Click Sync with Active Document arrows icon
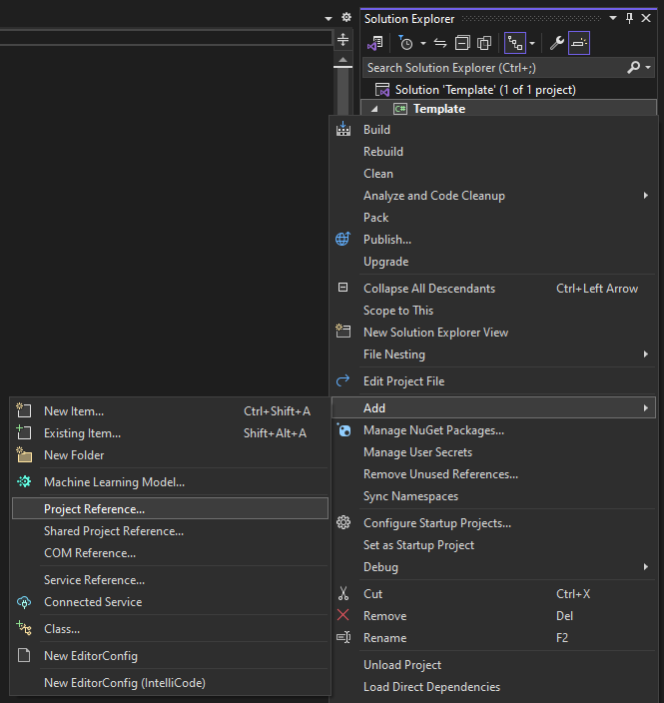Screen dimensions: 664x703 (x=440, y=43)
